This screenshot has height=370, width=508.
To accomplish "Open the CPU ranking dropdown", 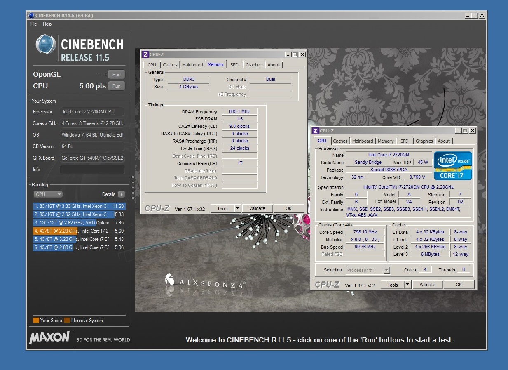I will pos(48,194).
